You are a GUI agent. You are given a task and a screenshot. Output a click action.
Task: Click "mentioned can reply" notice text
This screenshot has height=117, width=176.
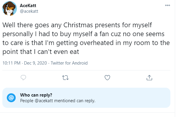pos(75,101)
